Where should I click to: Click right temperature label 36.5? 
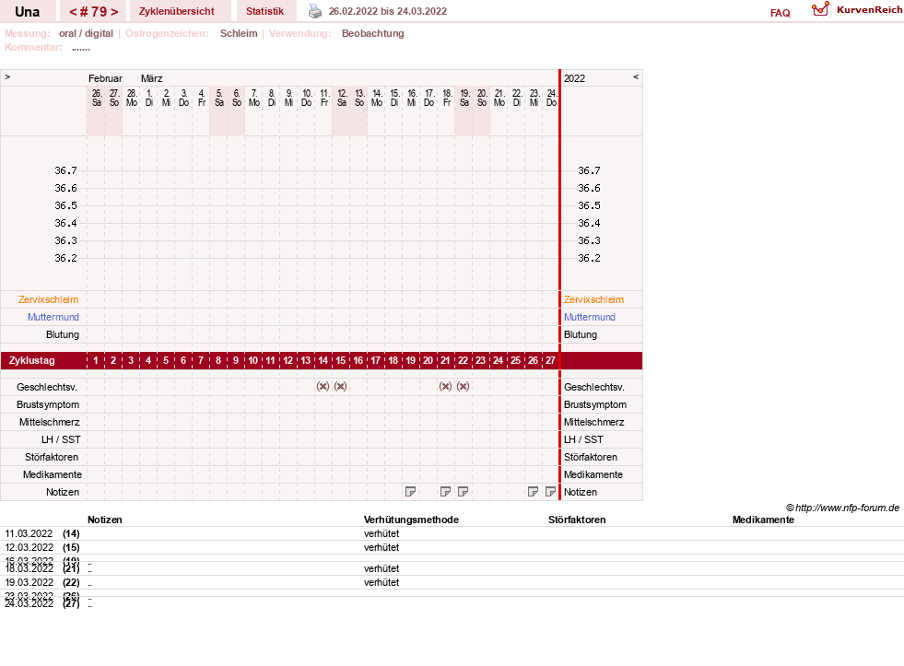[x=589, y=205]
